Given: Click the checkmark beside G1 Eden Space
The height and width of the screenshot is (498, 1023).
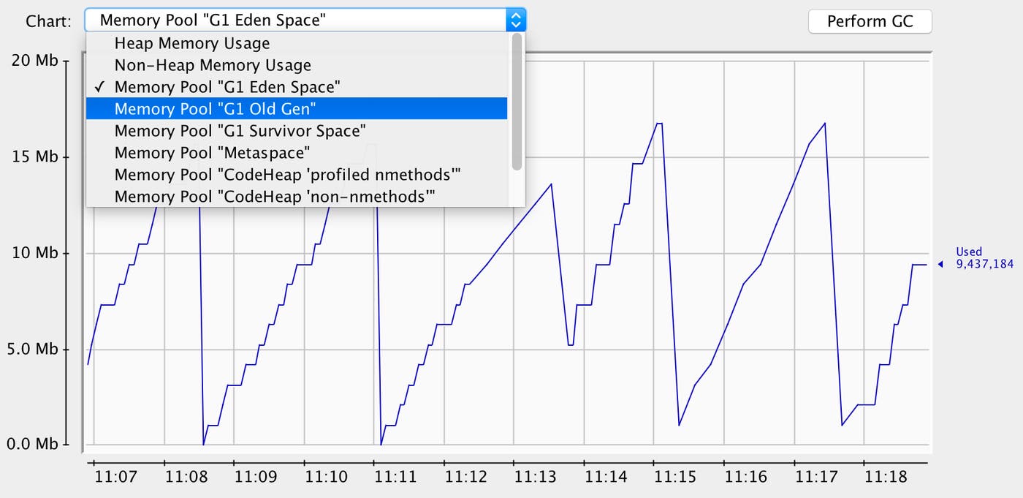Looking at the screenshot, I should click(x=99, y=86).
